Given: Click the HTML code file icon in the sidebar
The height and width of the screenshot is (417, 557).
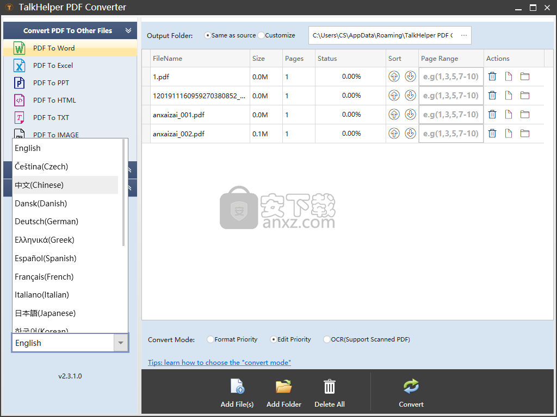Looking at the screenshot, I should 19,100.
